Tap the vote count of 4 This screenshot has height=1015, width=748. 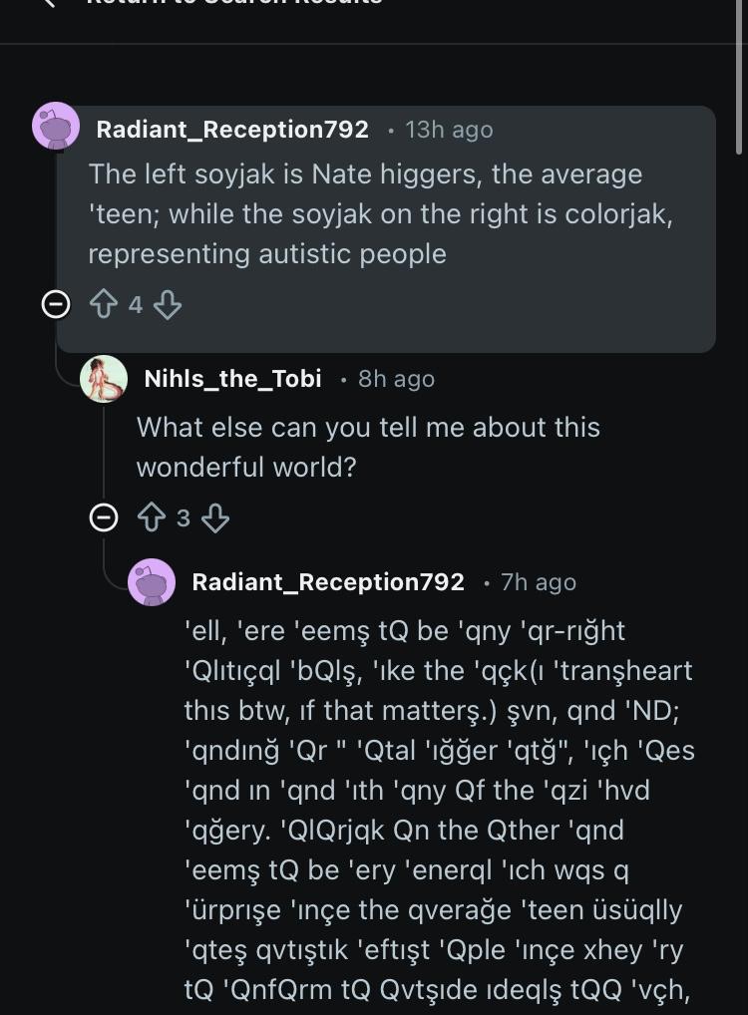tap(136, 305)
